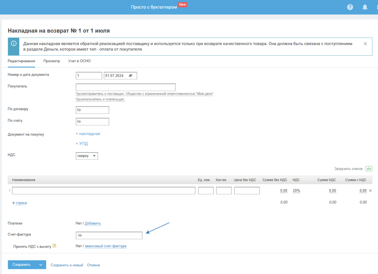Screen dimensions: 378x274
Task: Click the Наименование column header
Action: (24, 180)
